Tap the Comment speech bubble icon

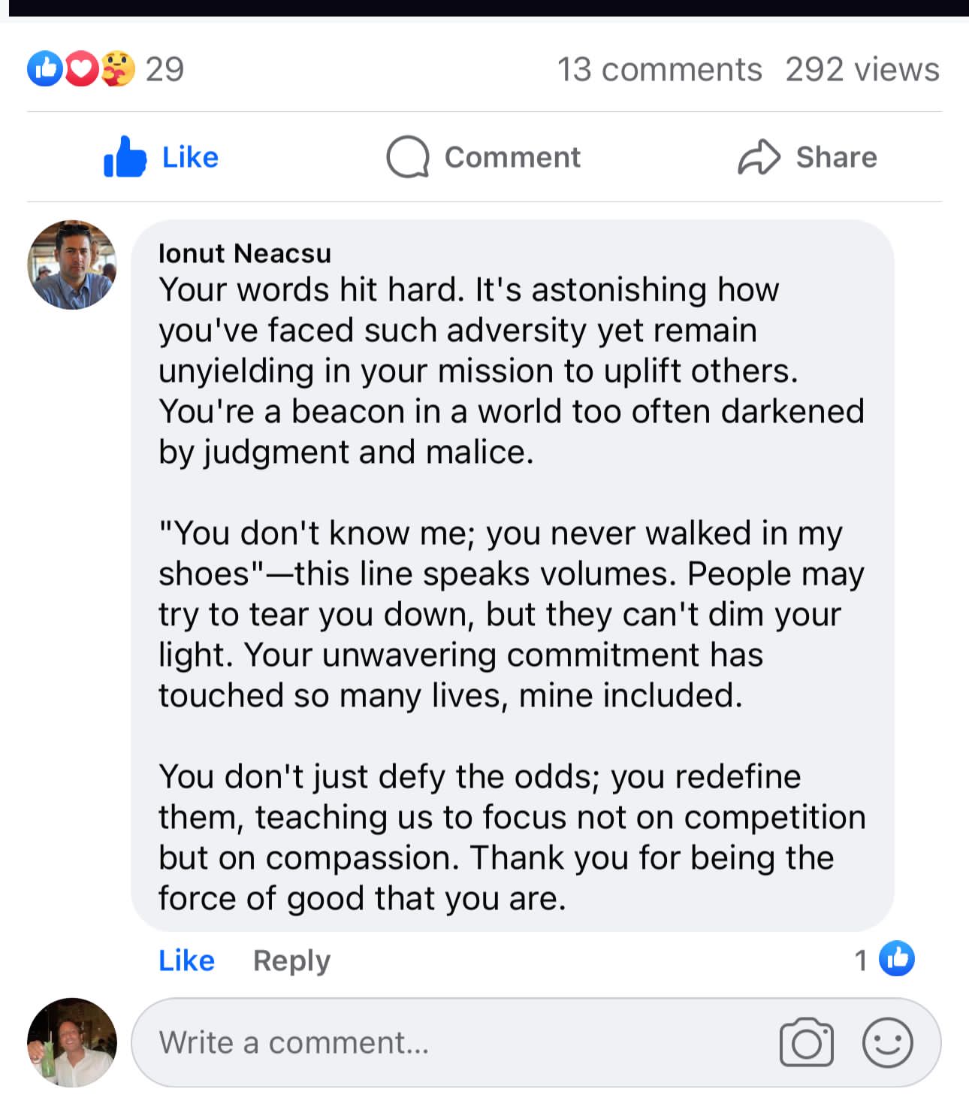click(x=408, y=157)
